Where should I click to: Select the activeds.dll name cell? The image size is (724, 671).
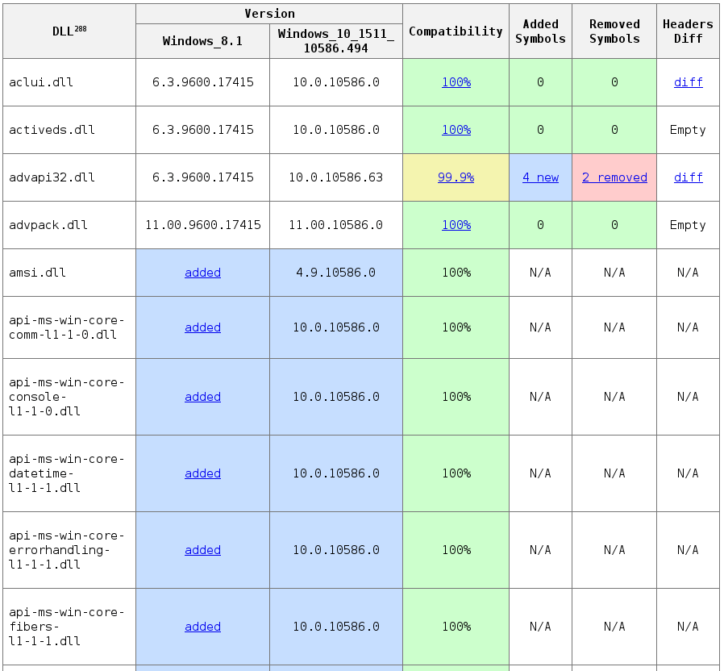(69, 130)
